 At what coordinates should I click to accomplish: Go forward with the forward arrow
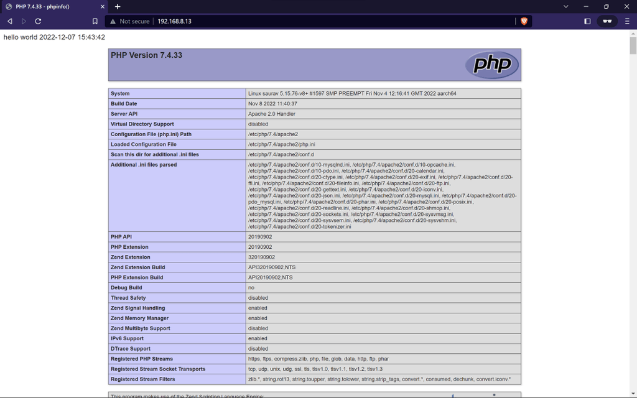(x=24, y=21)
